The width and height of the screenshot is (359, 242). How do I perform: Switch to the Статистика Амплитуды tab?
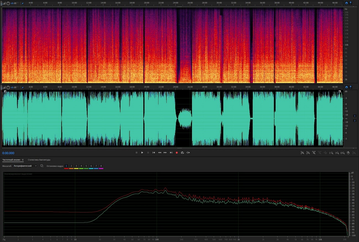(x=39, y=160)
